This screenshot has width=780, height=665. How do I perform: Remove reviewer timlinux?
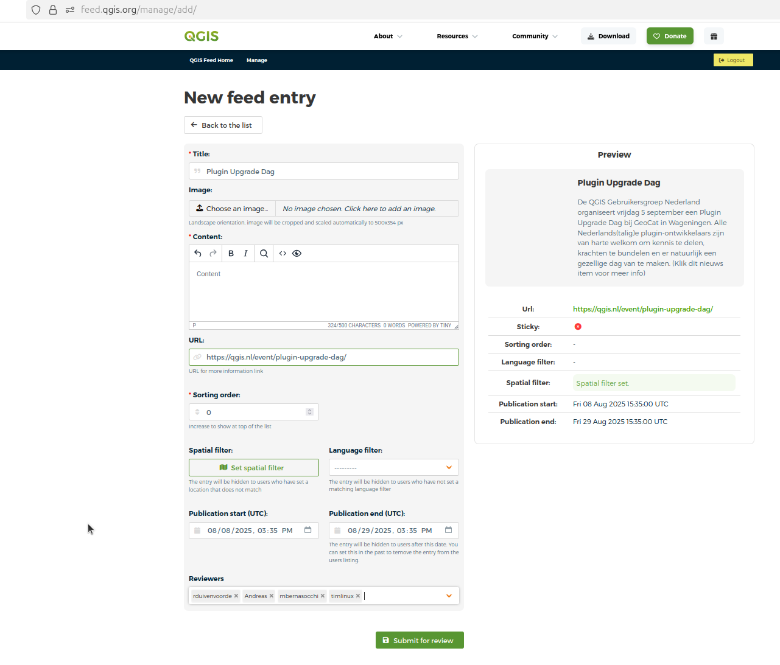(358, 596)
